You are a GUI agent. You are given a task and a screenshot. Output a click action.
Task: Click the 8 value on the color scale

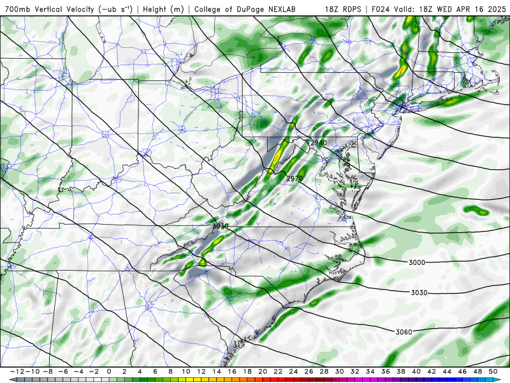(x=170, y=372)
